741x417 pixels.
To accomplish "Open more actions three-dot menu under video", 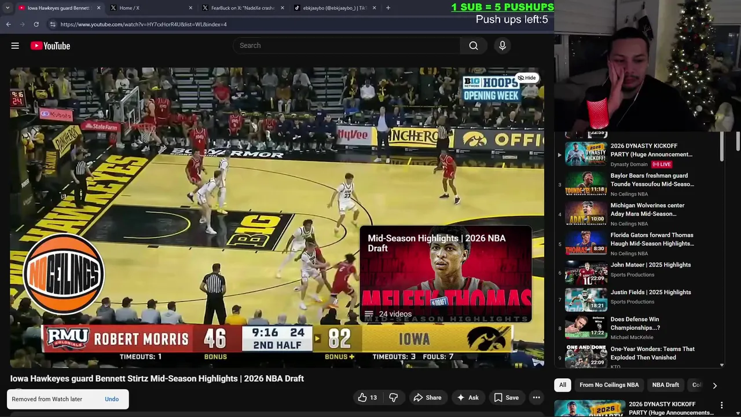I will (537, 398).
